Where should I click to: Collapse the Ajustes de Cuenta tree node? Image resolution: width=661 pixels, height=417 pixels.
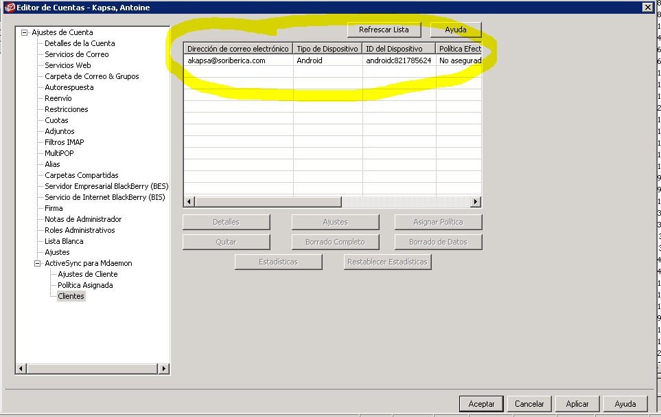click(x=24, y=32)
